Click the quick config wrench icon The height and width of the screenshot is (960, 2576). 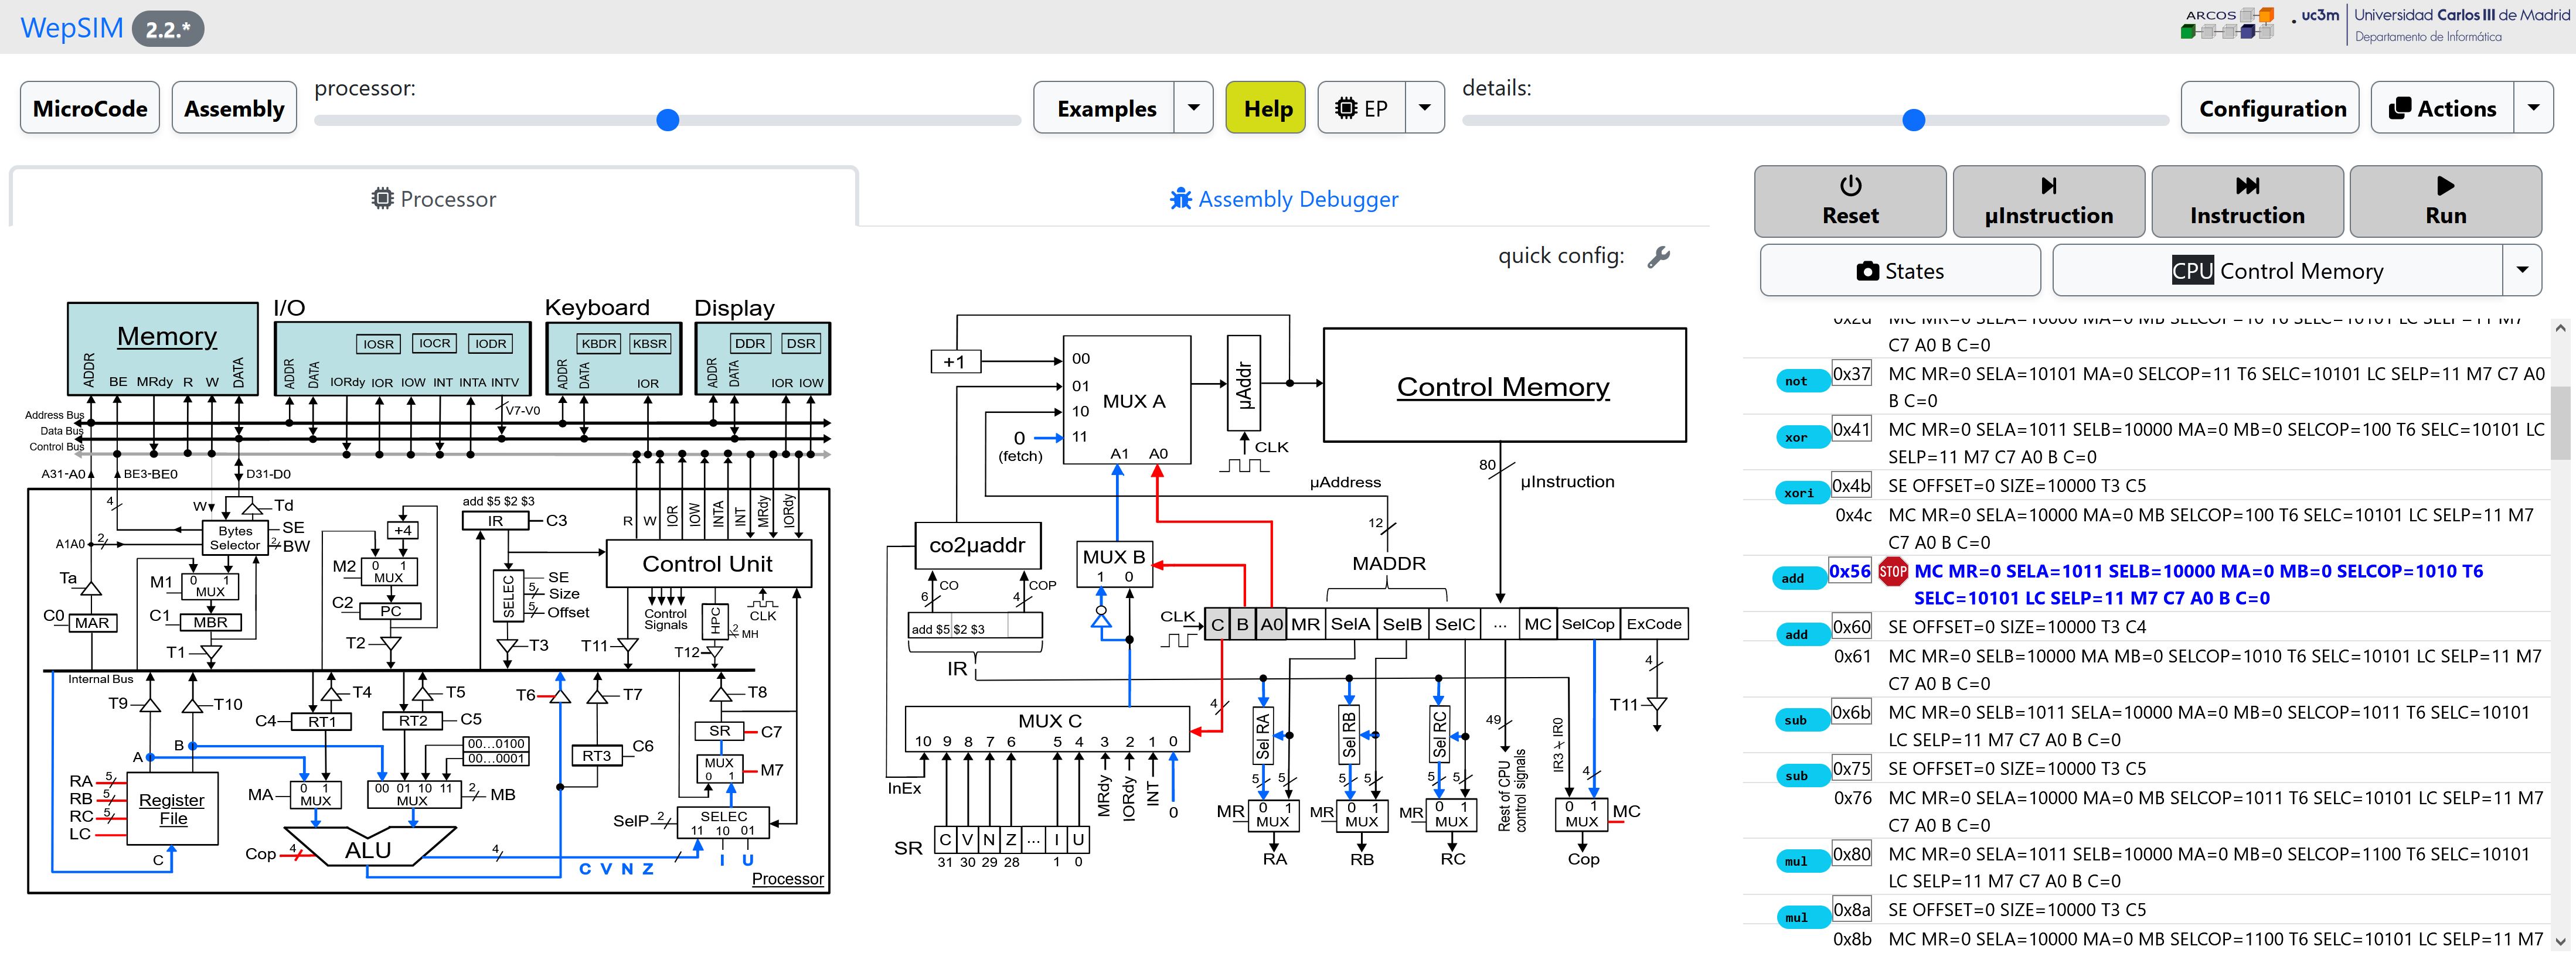point(1659,256)
